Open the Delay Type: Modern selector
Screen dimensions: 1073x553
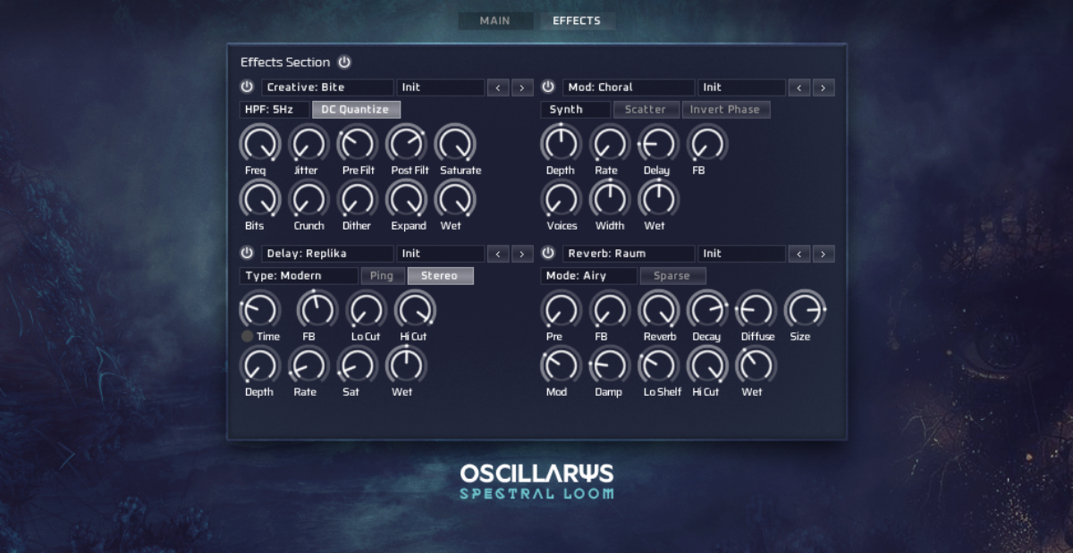pos(298,275)
